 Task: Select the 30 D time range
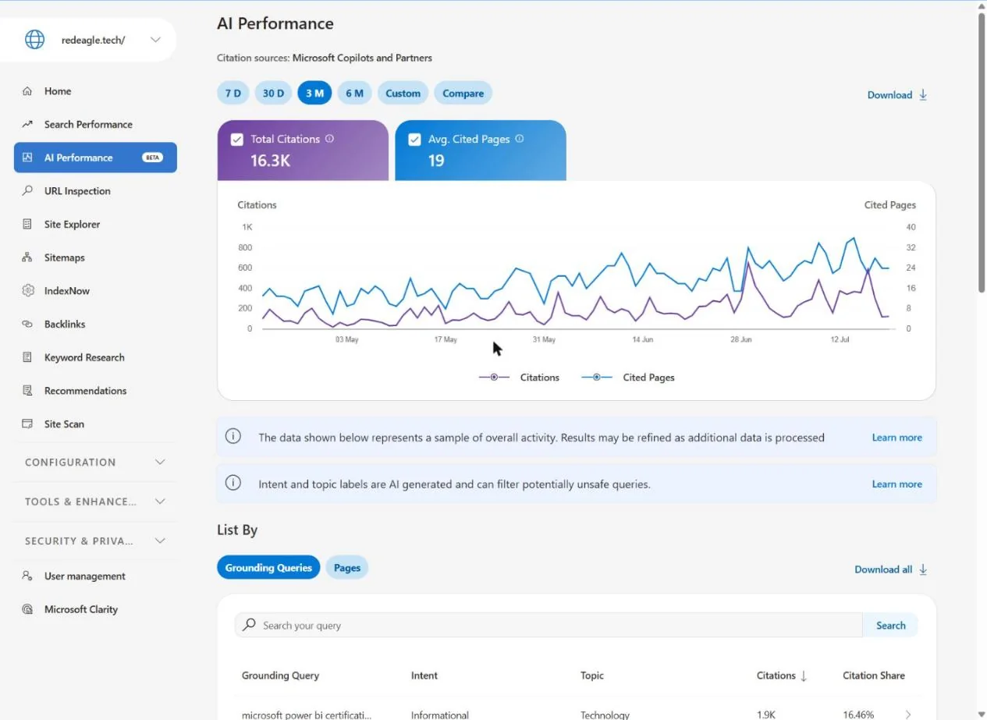[273, 93]
